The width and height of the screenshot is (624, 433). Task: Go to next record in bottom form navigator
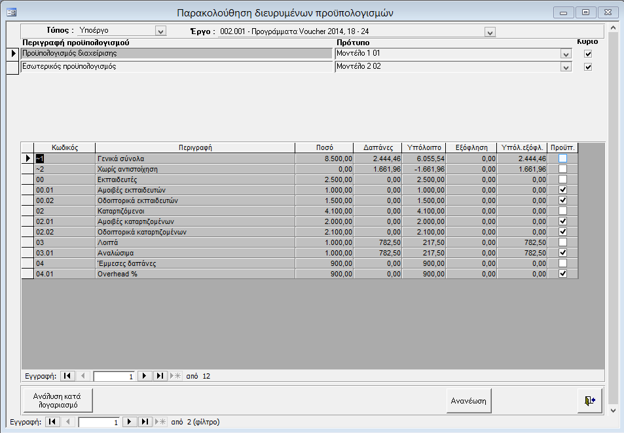tap(130, 422)
